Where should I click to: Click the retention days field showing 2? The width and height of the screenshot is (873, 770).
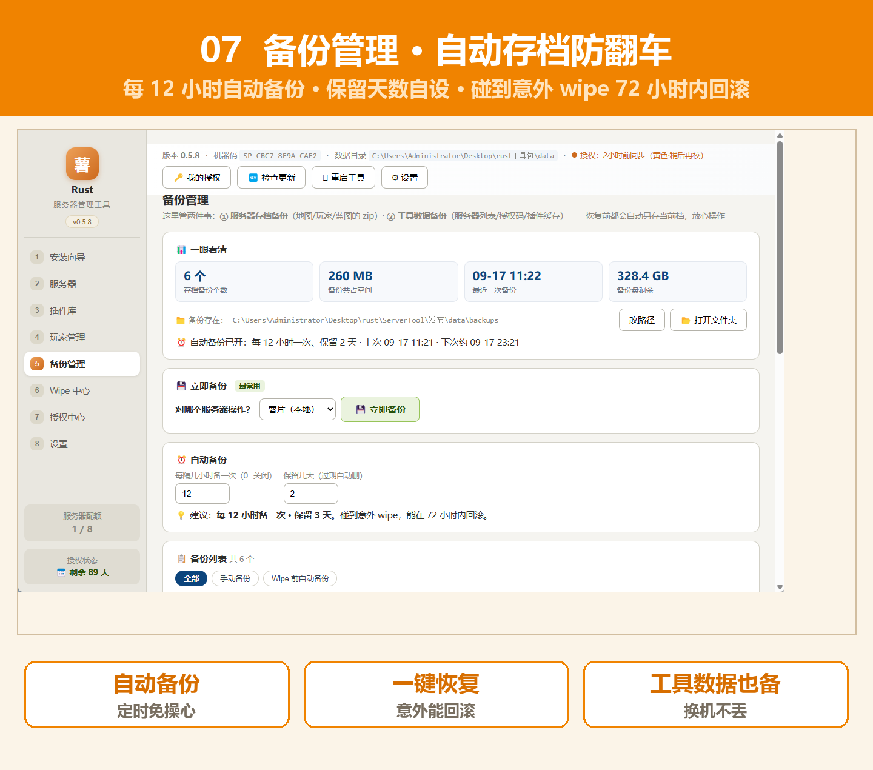point(311,494)
